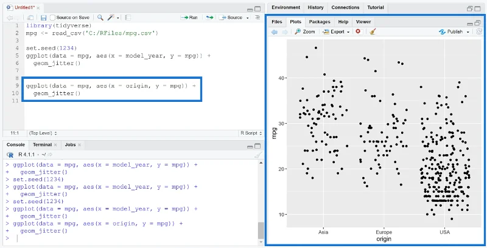Select the Console tab
Screen dimensions: 487x248
click(16, 145)
